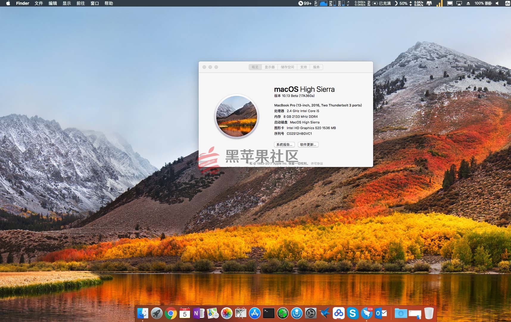511x322 pixels.
Task: Open the 许可协议 link
Action: coord(317,164)
